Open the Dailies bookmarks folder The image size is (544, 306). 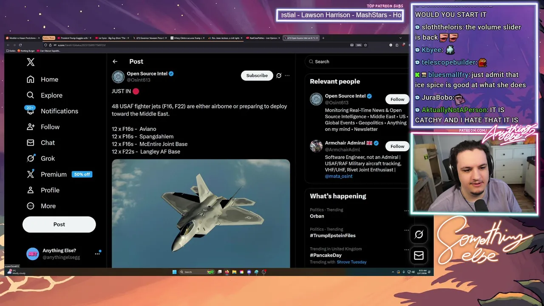(x=11, y=51)
